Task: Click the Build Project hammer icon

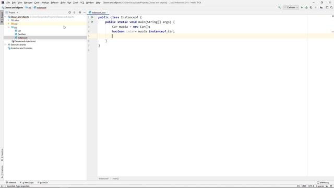Action: tap(279, 7)
